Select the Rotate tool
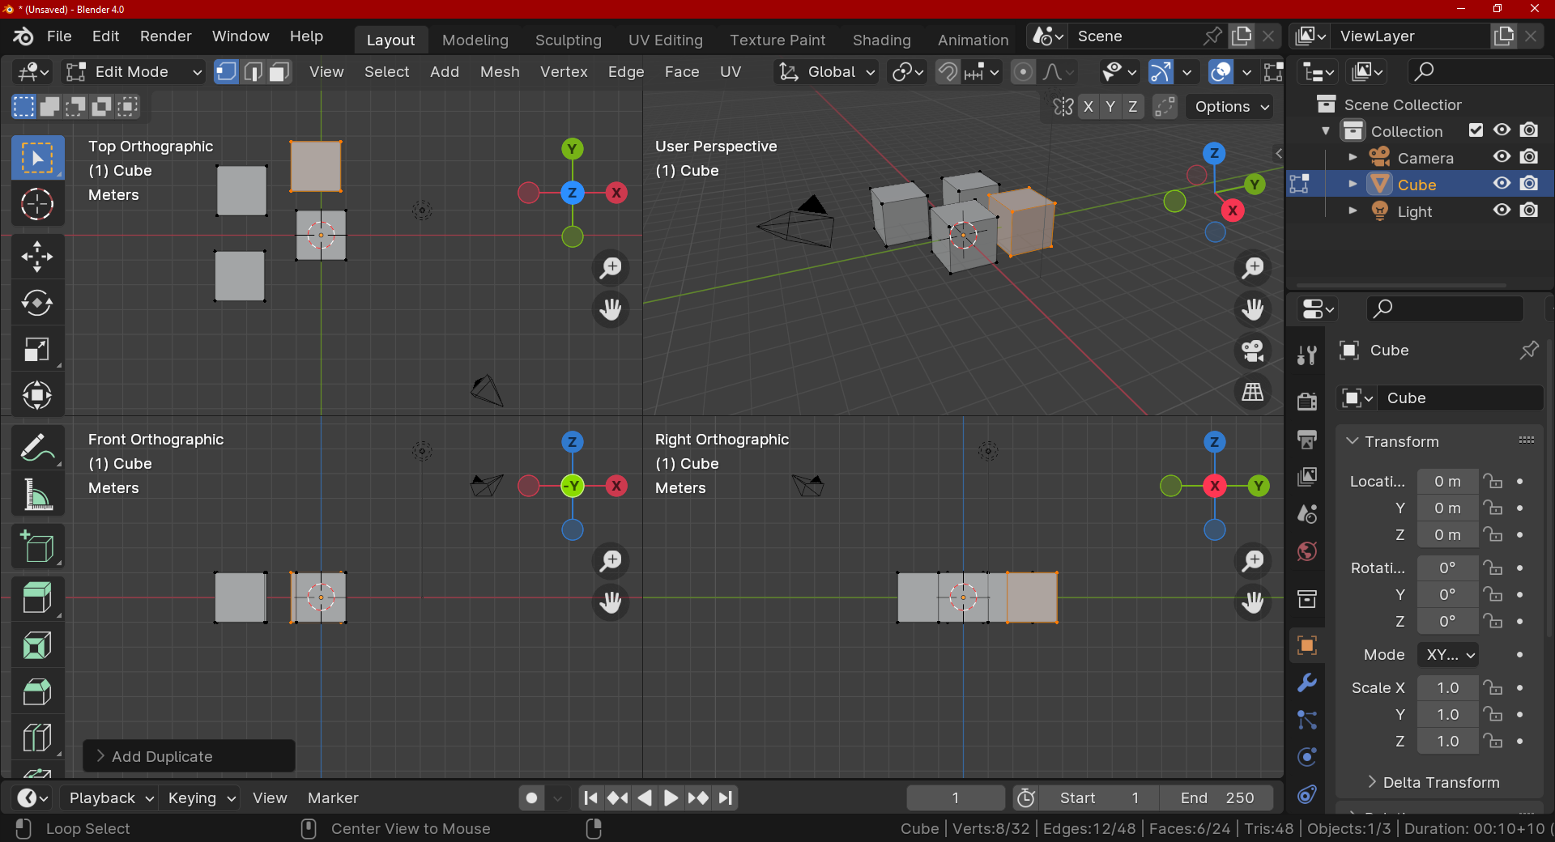 point(37,304)
